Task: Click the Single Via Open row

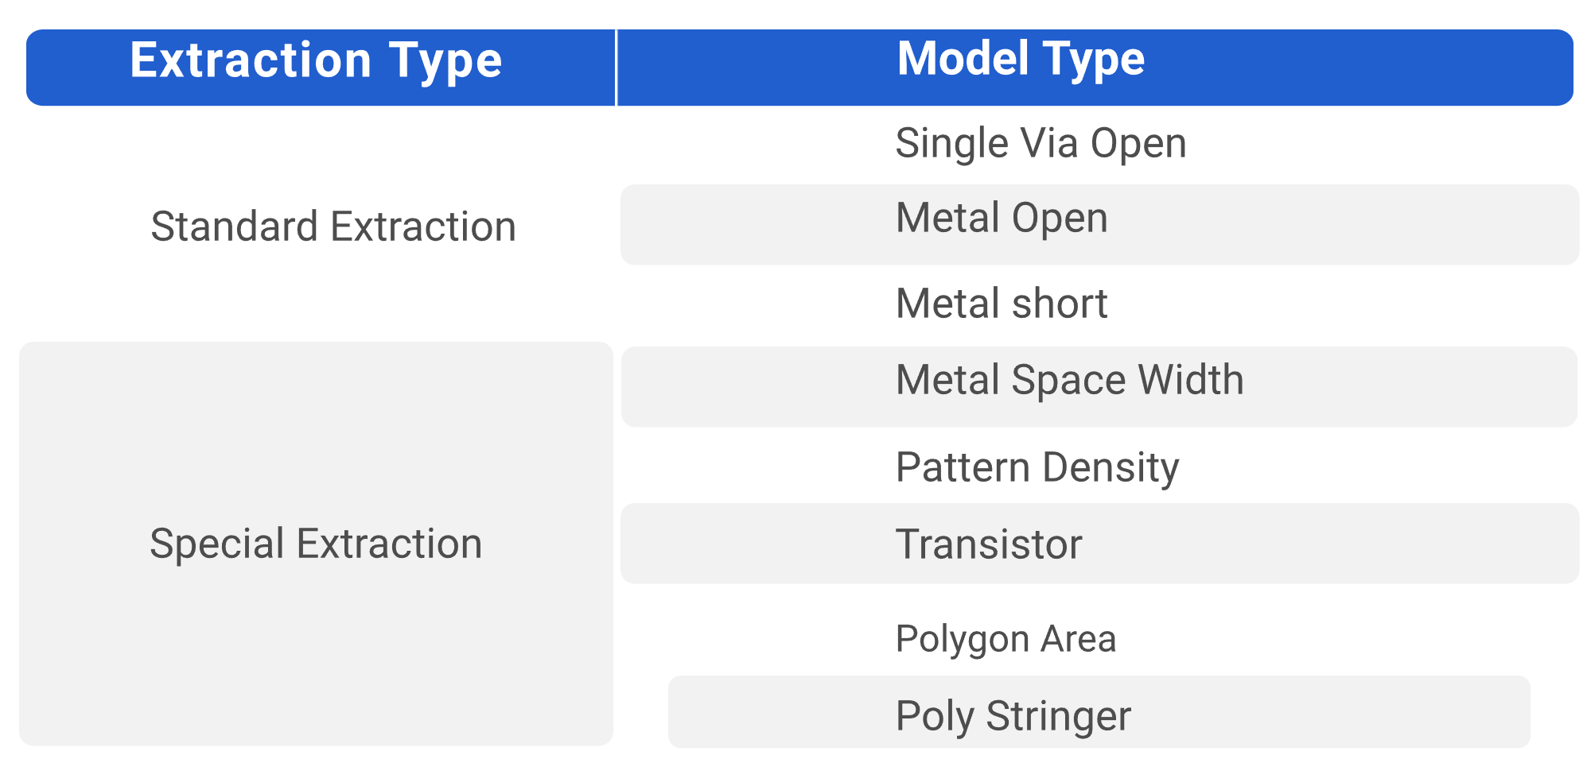Action: point(1041,144)
